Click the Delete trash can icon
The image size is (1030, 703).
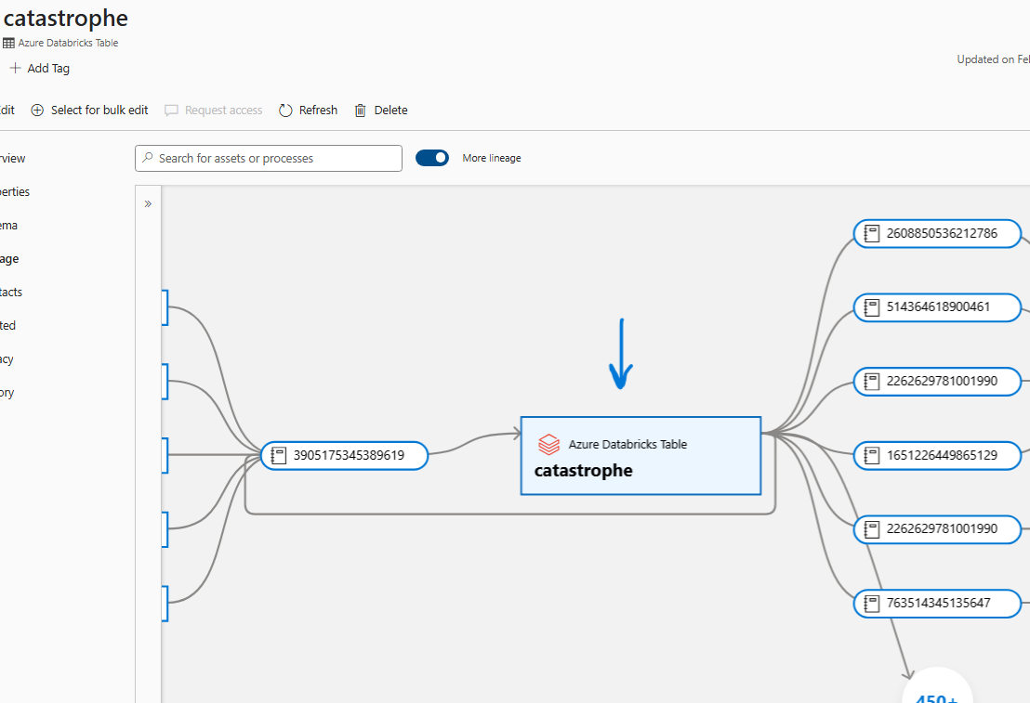click(360, 111)
